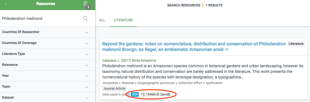
Task: Open the Topic filter section
Action: point(48,87)
